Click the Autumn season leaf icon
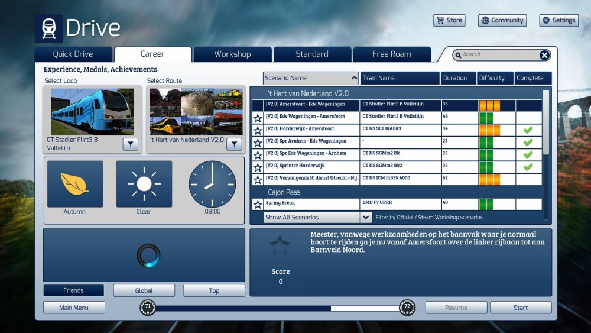This screenshot has width=591, height=333. pyautogui.click(x=74, y=184)
